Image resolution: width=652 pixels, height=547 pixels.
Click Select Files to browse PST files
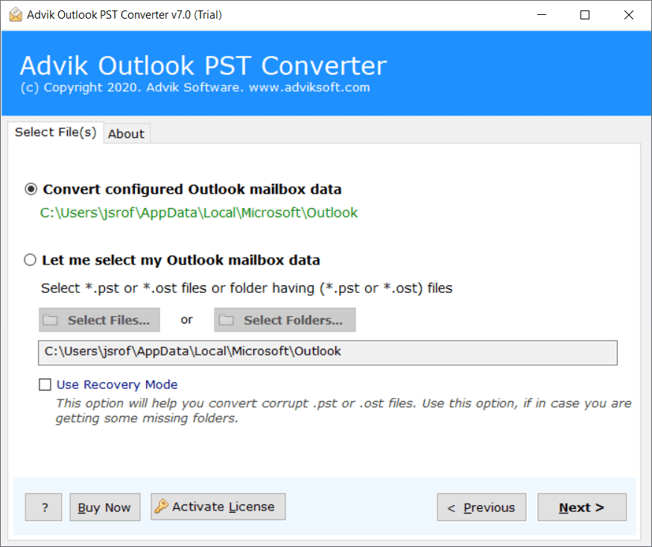(x=99, y=320)
